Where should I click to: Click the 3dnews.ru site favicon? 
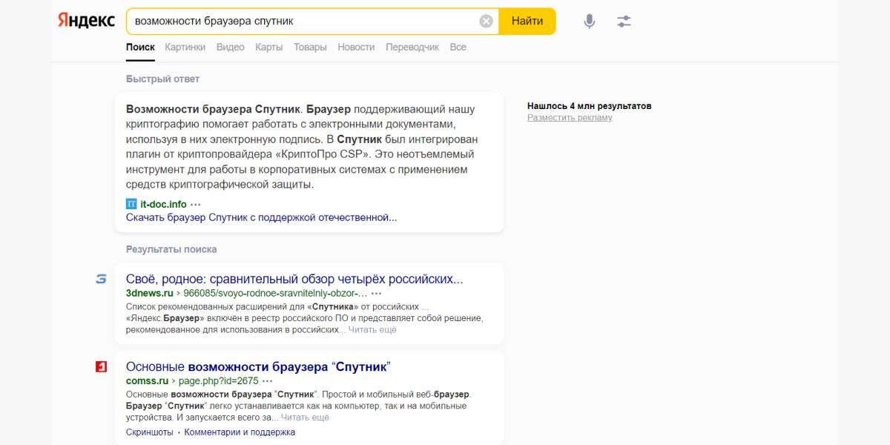coord(102,279)
